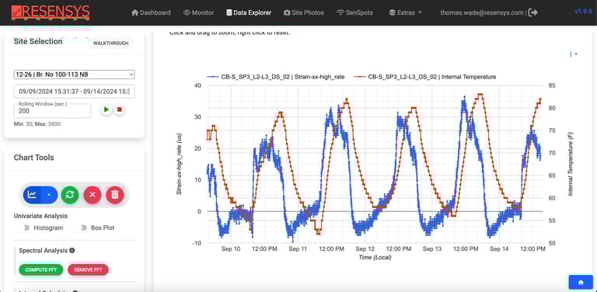The height and width of the screenshot is (292, 597).
Task: Open the Site Photos page
Action: coord(304,12)
